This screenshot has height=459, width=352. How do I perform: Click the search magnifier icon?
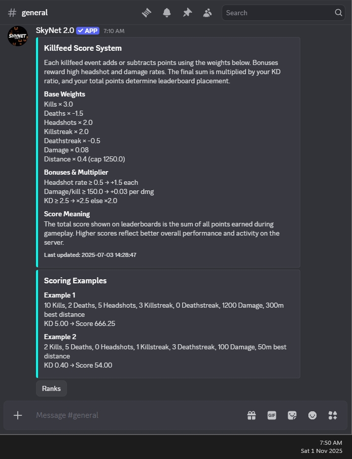tap(338, 13)
